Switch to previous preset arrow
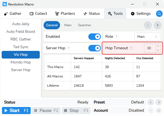164x116 pixels. [151, 102]
